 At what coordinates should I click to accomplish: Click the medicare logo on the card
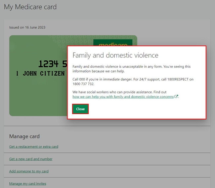click(x=113, y=43)
